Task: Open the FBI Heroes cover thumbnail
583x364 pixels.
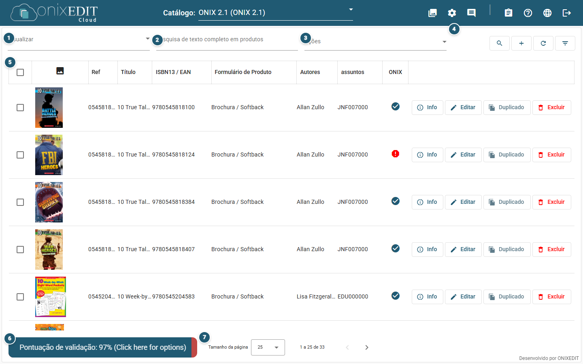Action: click(49, 155)
